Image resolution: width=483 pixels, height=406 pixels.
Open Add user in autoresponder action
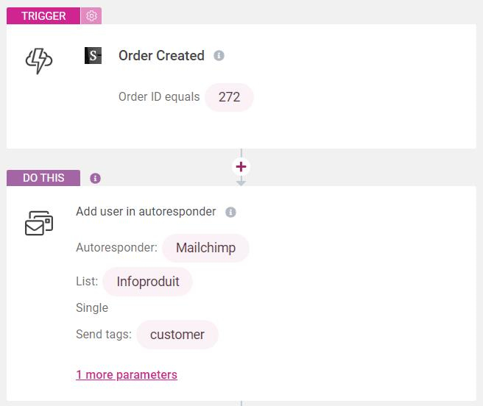point(146,212)
